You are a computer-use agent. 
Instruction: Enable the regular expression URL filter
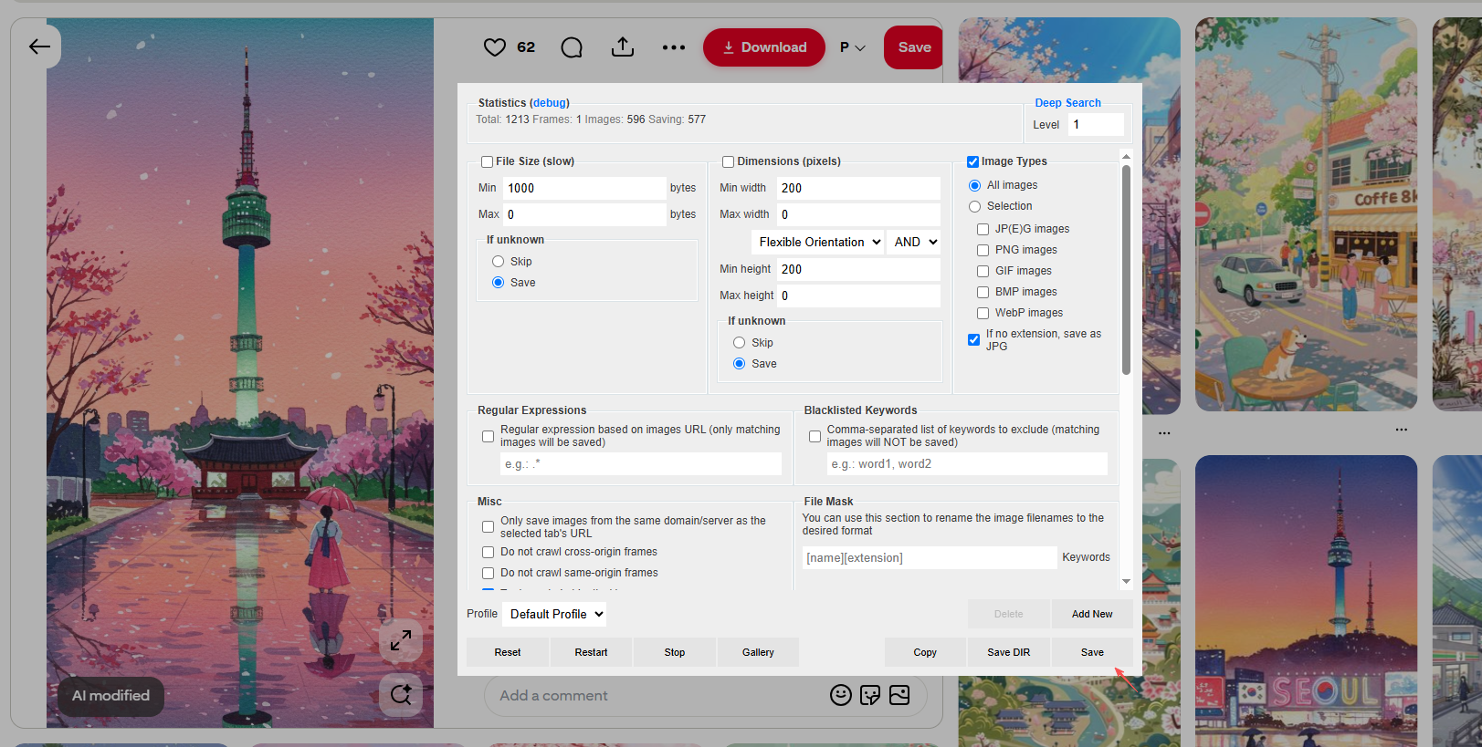489,436
